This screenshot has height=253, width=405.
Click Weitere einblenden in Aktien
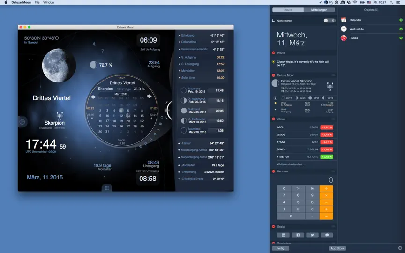291,164
